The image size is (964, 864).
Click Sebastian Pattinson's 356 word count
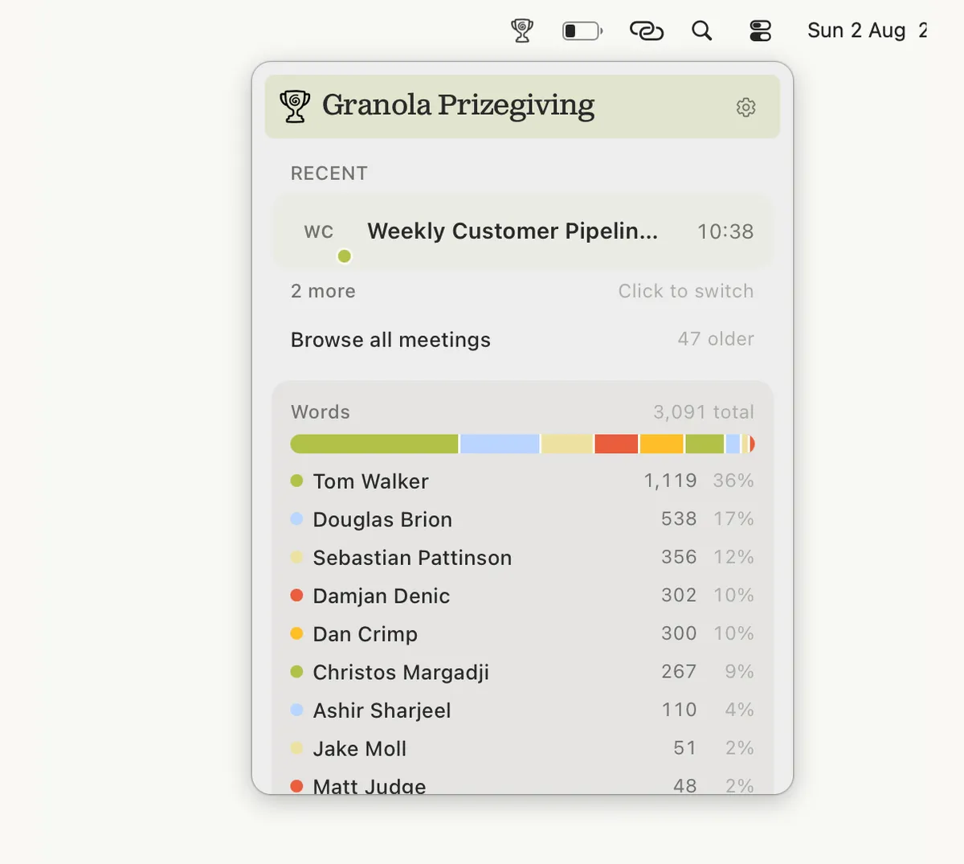(679, 557)
